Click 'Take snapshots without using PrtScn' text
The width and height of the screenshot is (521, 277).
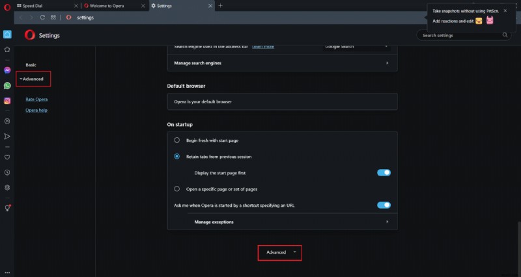click(x=465, y=11)
